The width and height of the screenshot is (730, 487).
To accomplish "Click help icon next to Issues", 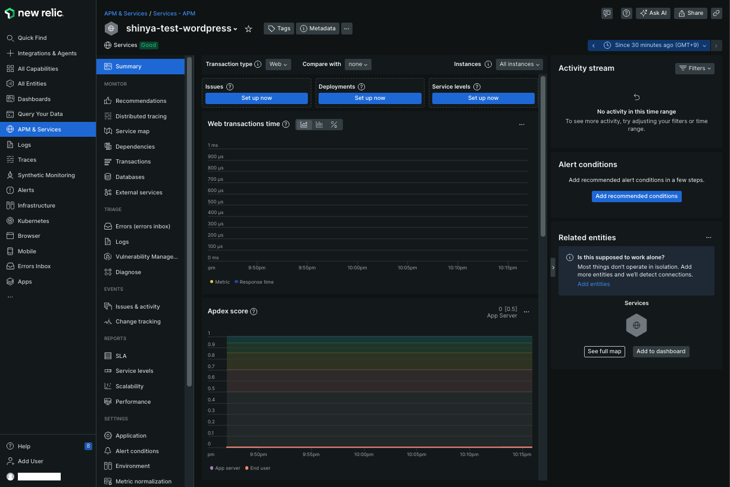I will click(230, 87).
